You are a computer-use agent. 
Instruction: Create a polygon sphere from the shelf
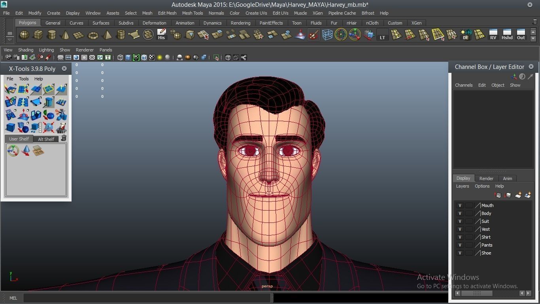(24, 35)
